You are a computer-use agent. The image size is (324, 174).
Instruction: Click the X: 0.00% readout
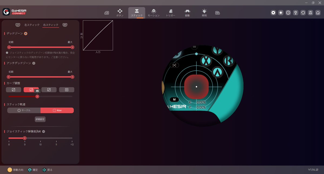pyautogui.click(x=197, y=102)
